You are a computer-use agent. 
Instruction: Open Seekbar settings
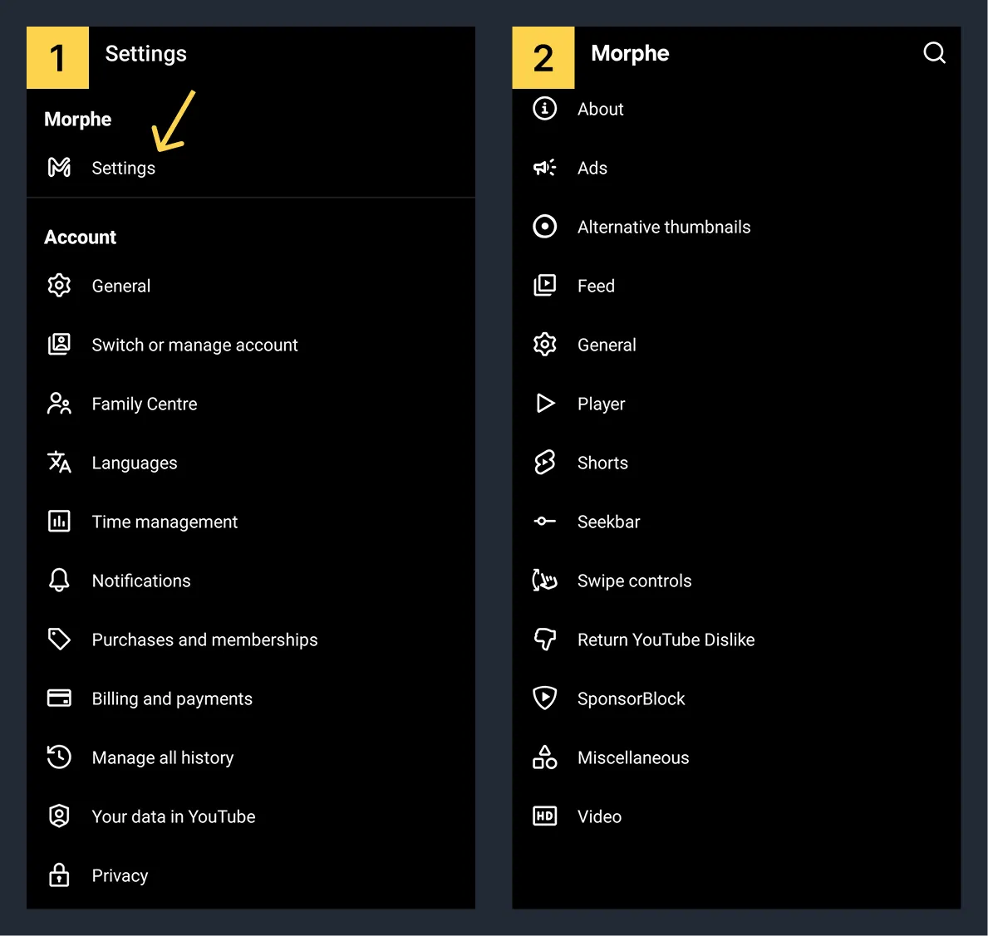coord(736,522)
